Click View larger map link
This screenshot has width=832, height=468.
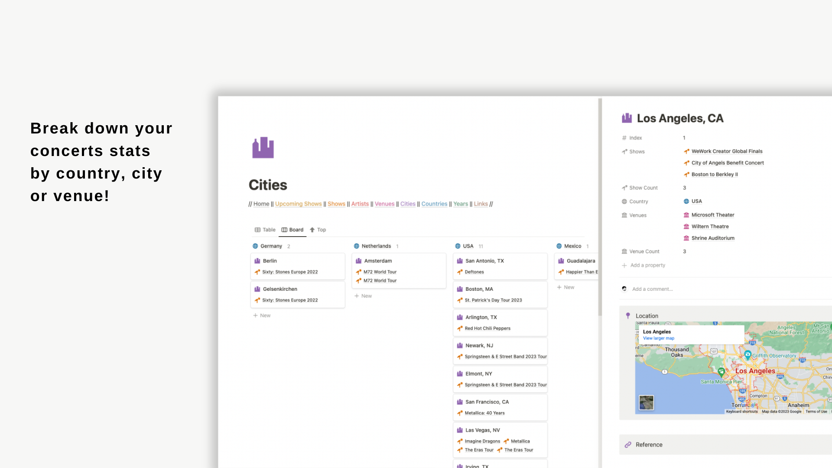(658, 338)
